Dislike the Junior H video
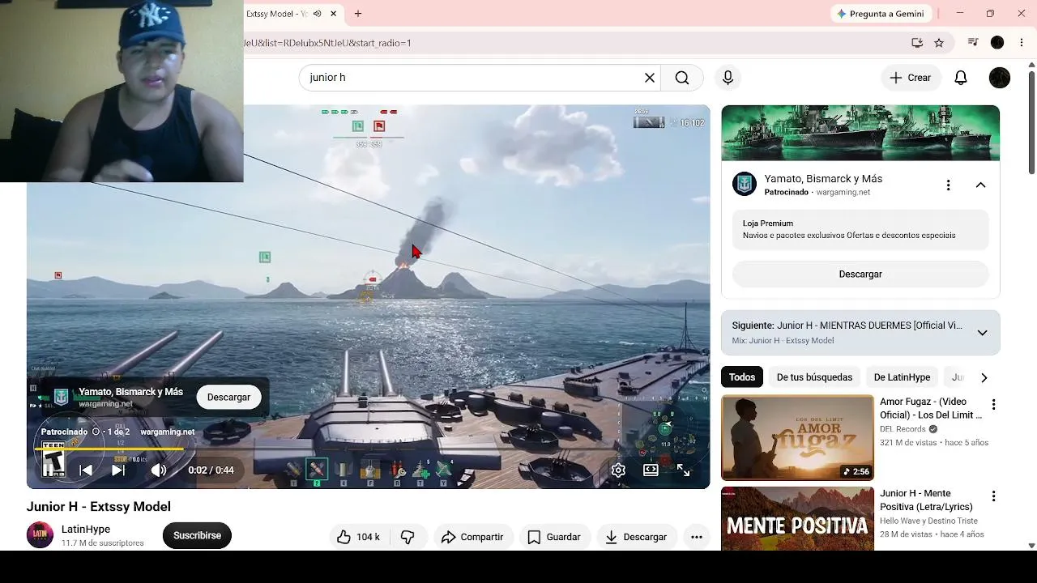The image size is (1037, 583). click(408, 537)
